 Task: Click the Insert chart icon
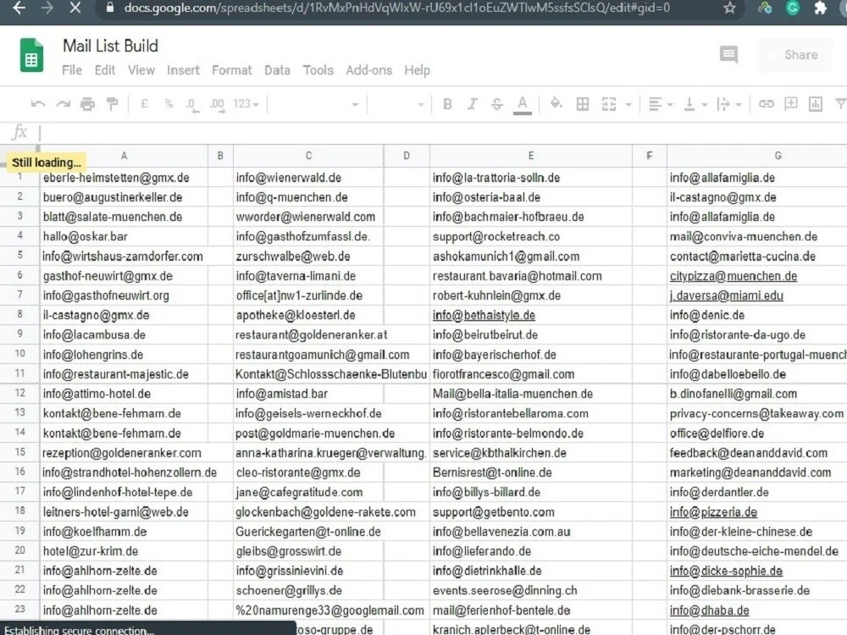816,103
